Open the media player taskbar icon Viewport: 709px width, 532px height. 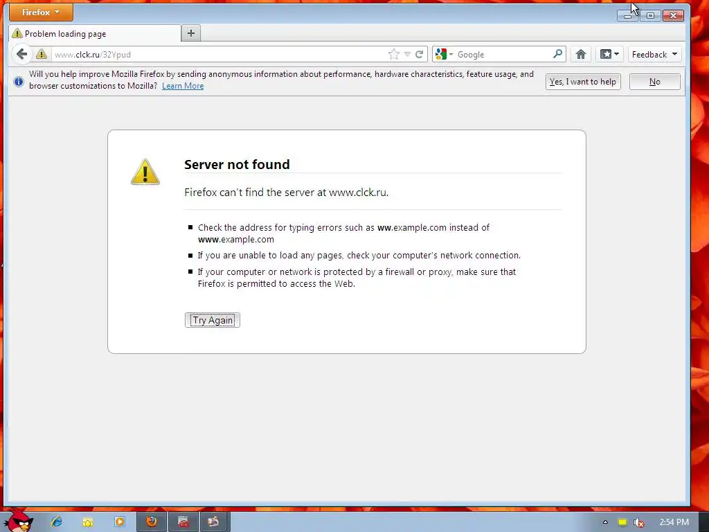click(x=119, y=522)
